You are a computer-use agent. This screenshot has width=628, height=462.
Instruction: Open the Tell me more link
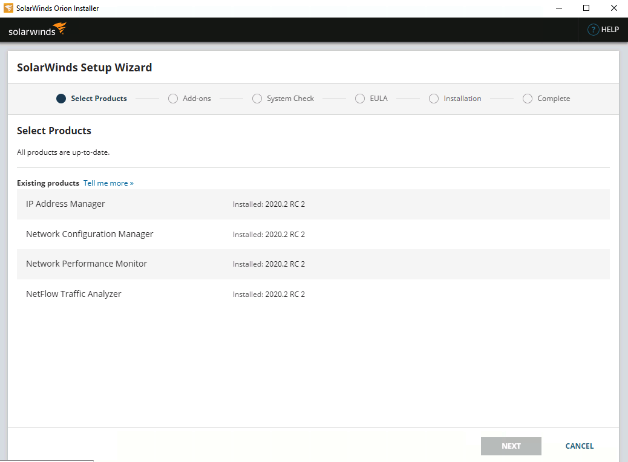(x=108, y=183)
